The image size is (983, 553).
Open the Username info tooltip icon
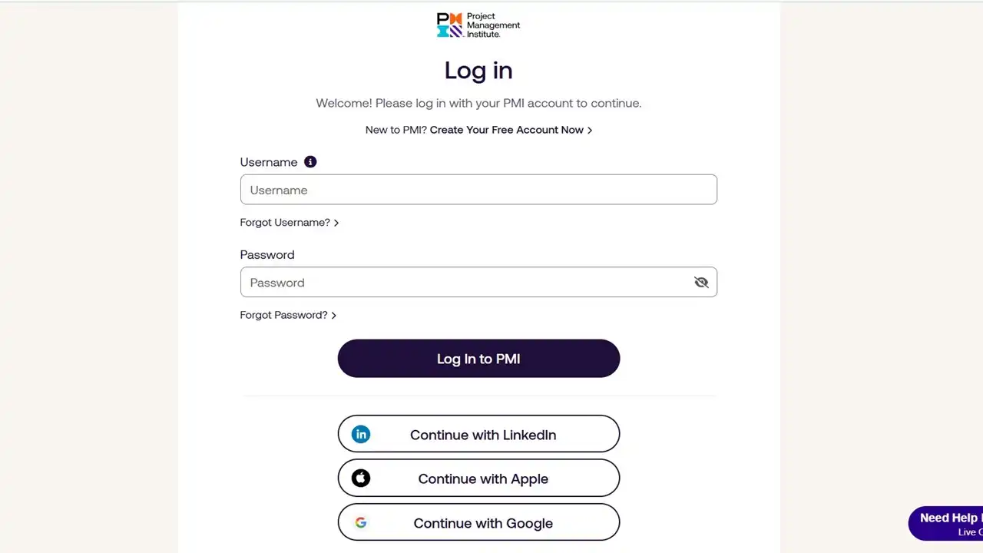click(310, 161)
